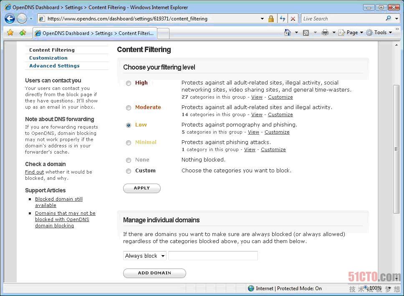
Task: Select the None filtering level
Action: 128,160
